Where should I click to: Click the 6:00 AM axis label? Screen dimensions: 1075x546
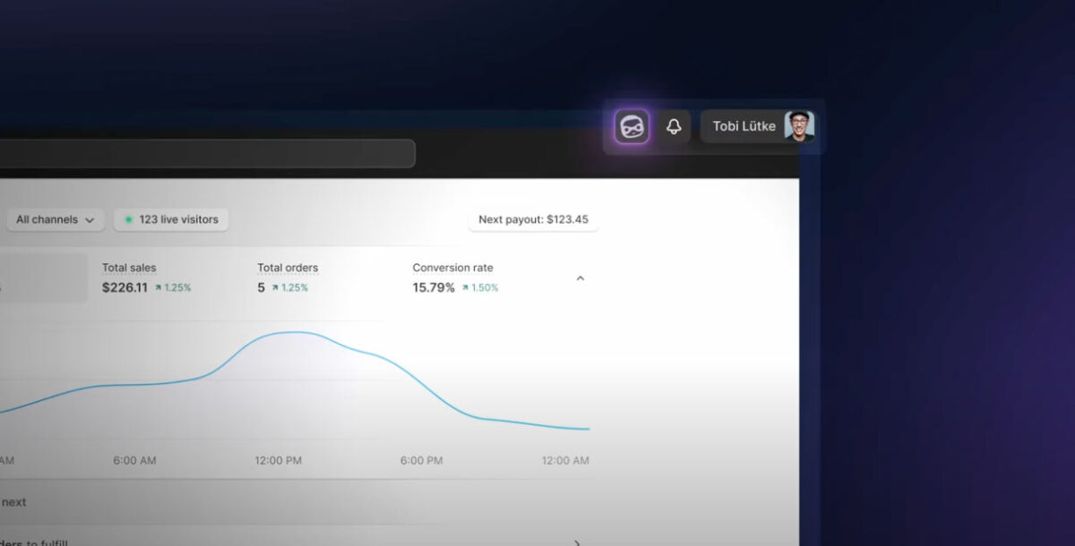pyautogui.click(x=134, y=460)
